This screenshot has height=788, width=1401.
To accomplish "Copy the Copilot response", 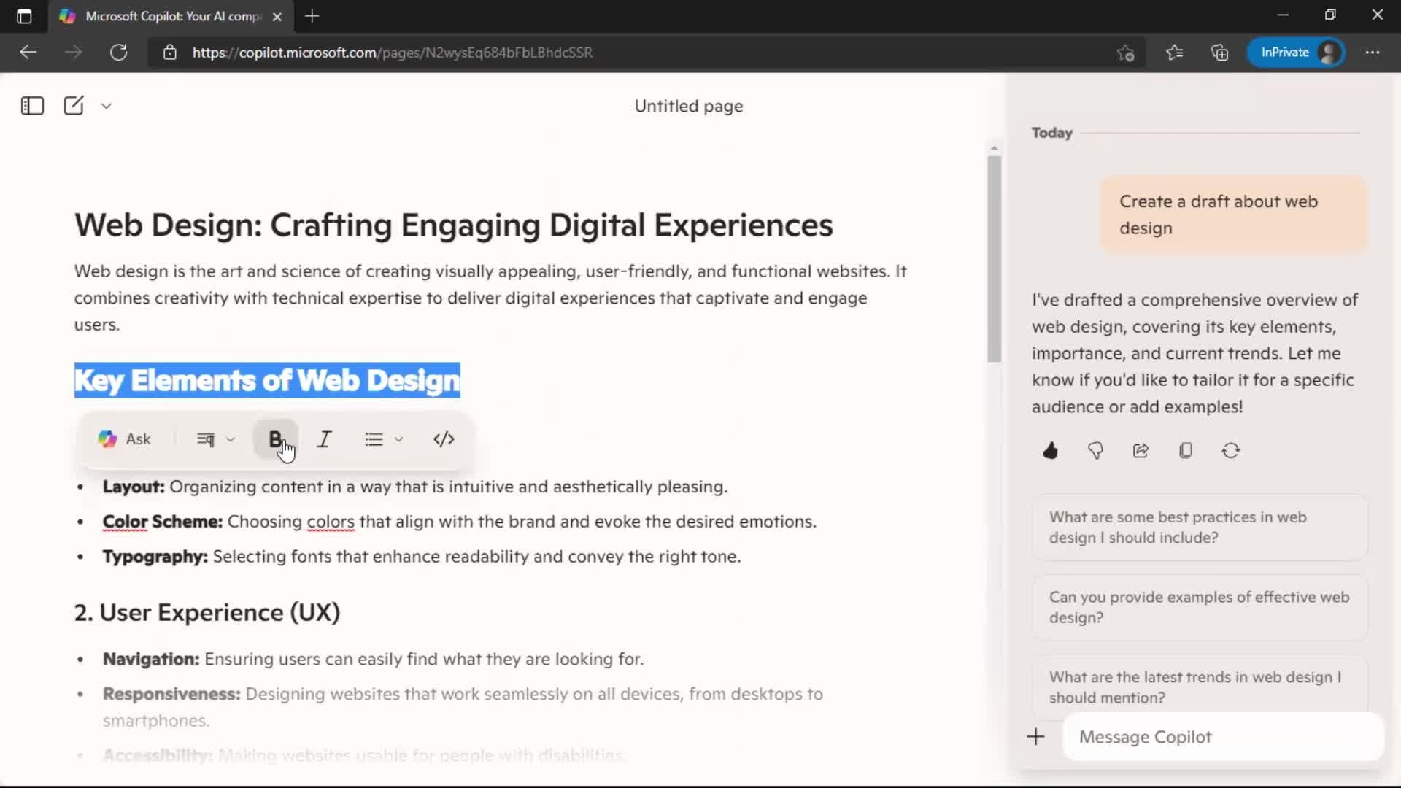I will [1186, 451].
